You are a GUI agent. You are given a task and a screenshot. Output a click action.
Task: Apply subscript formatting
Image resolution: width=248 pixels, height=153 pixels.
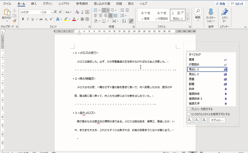(46, 19)
